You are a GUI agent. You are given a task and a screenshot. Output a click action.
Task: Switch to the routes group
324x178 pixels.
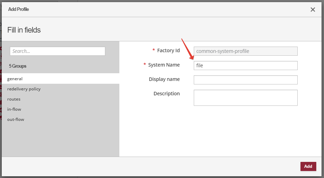(14, 99)
